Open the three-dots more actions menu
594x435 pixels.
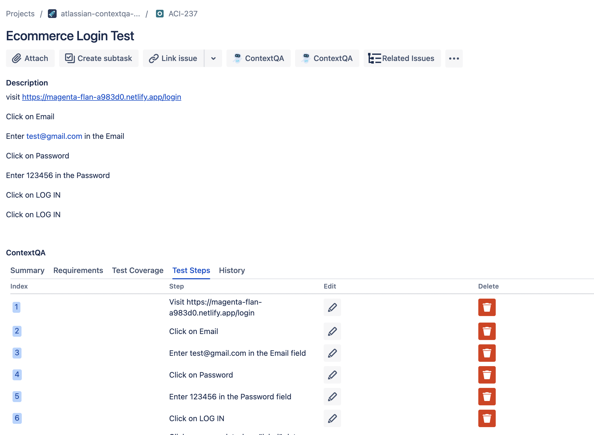pos(454,58)
